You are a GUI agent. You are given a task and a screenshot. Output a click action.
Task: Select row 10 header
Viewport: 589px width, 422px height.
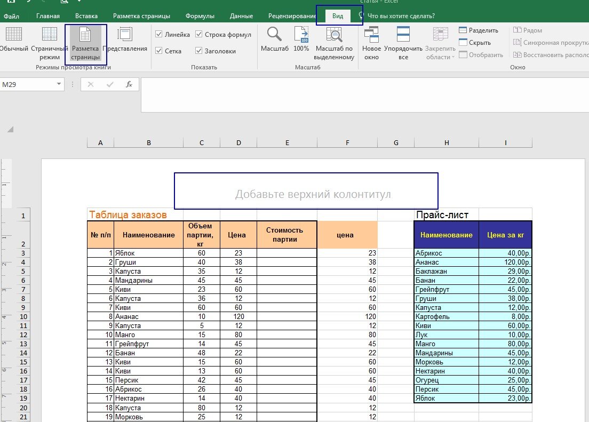(x=23, y=316)
